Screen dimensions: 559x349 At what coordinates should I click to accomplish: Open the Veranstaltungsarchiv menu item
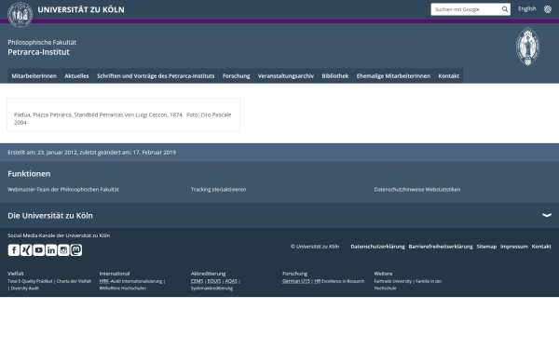(x=286, y=76)
